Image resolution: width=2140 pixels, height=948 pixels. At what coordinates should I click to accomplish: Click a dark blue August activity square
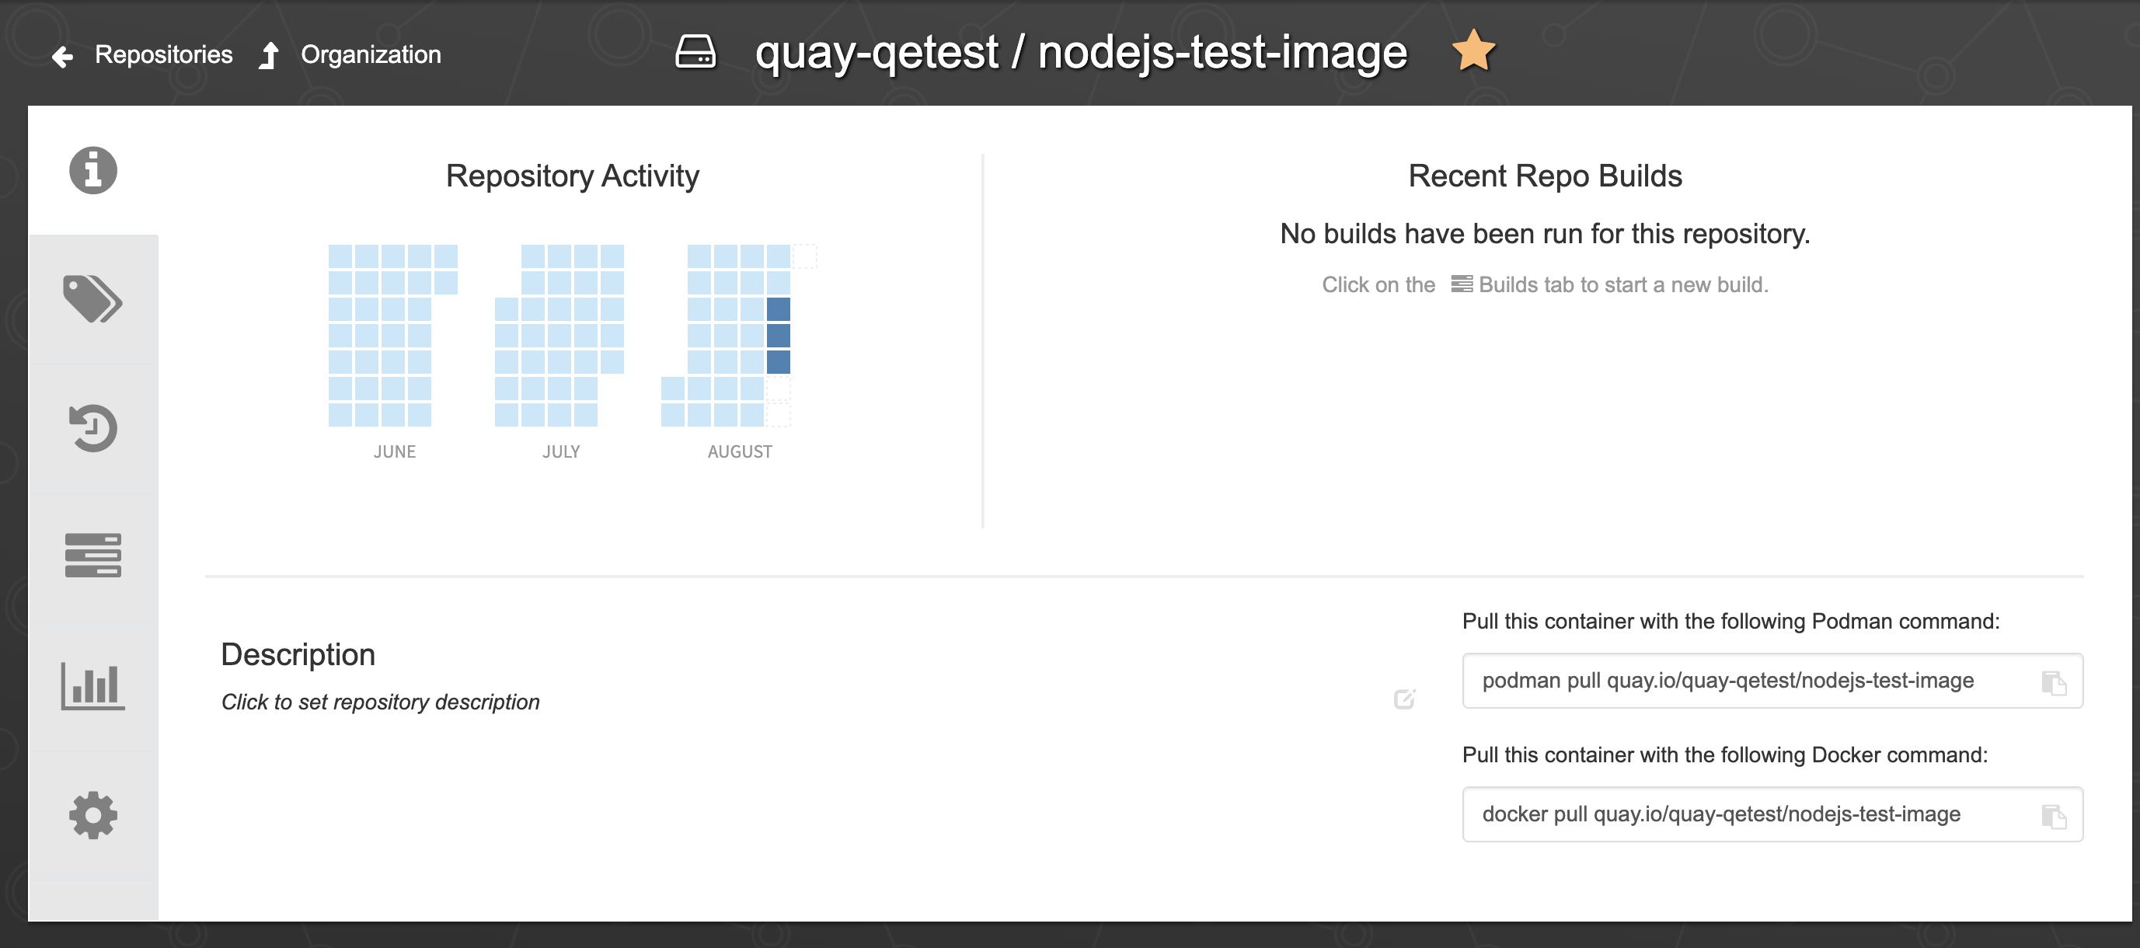(779, 336)
